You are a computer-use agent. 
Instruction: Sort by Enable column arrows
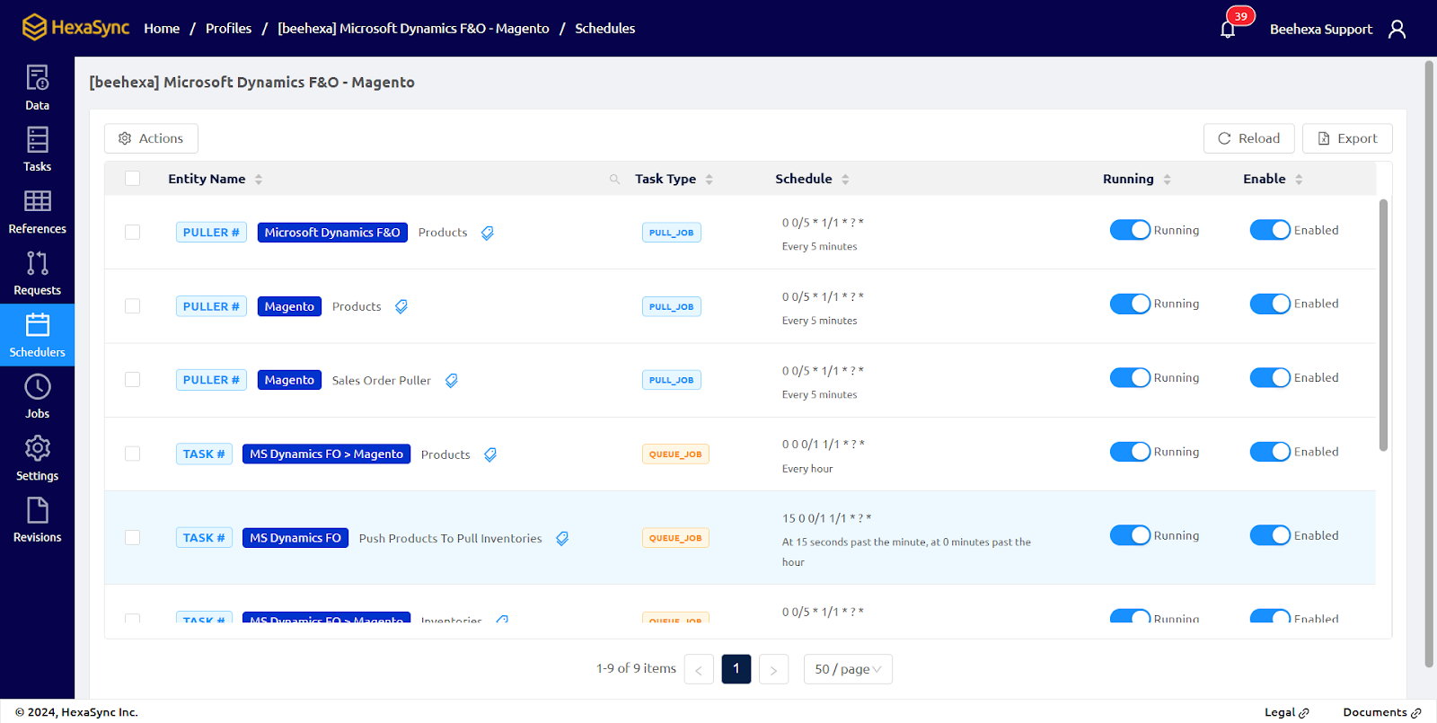click(x=1299, y=179)
